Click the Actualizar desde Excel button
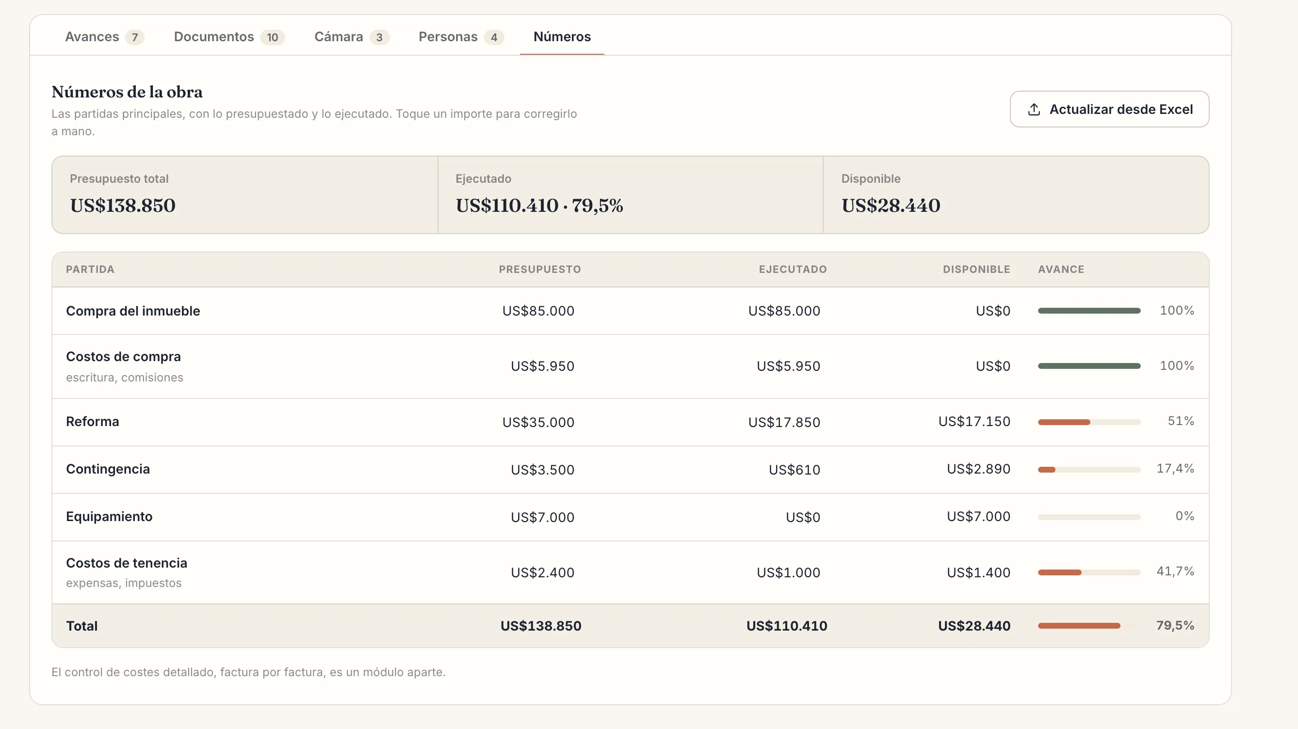This screenshot has height=729, width=1298. [1109, 109]
